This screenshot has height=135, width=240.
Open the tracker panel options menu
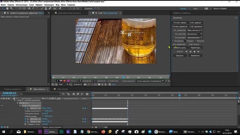tap(236, 18)
